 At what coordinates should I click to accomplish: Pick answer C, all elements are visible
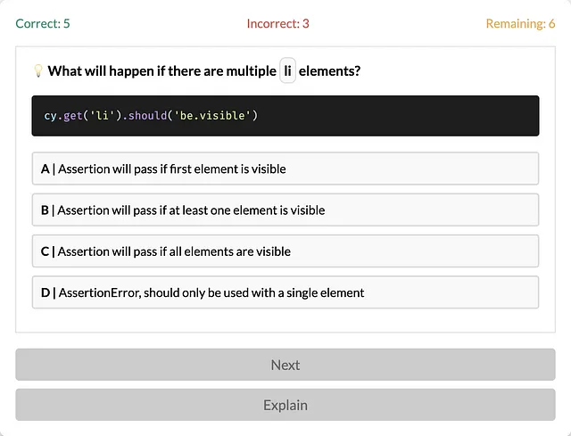click(x=285, y=251)
